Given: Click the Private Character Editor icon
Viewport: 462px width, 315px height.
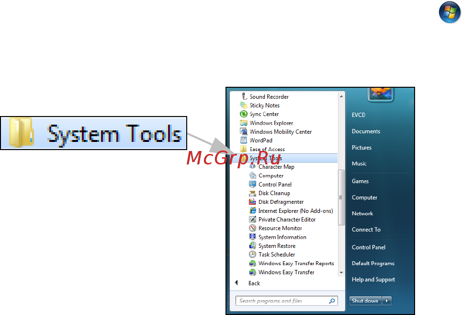Looking at the screenshot, I should (252, 220).
